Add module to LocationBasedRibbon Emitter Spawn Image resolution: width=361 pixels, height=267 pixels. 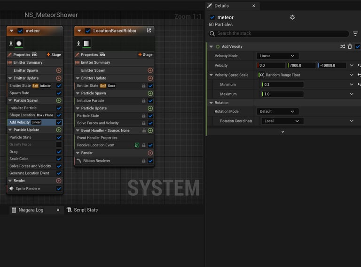(150, 70)
